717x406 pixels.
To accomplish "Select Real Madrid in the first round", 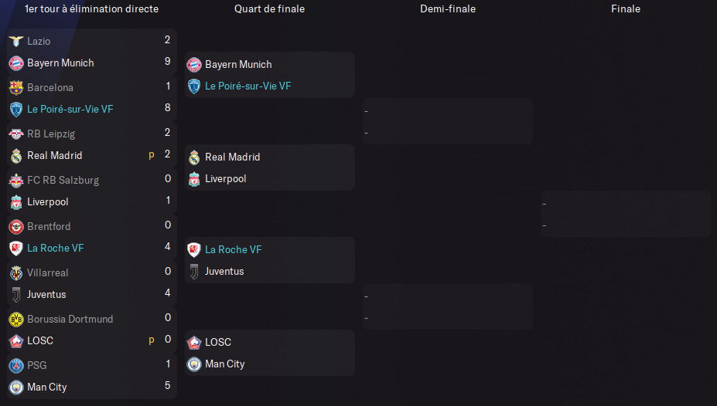I will [54, 156].
